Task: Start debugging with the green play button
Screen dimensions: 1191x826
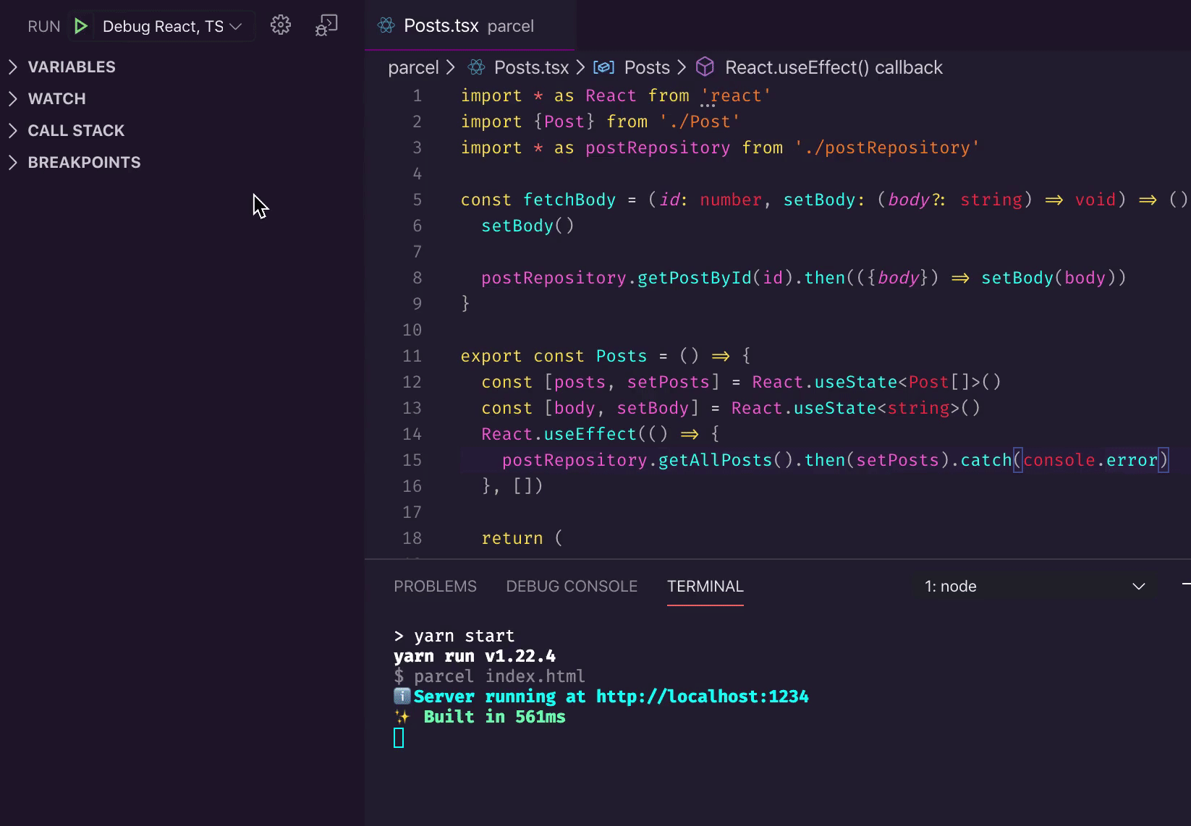Action: tap(81, 27)
